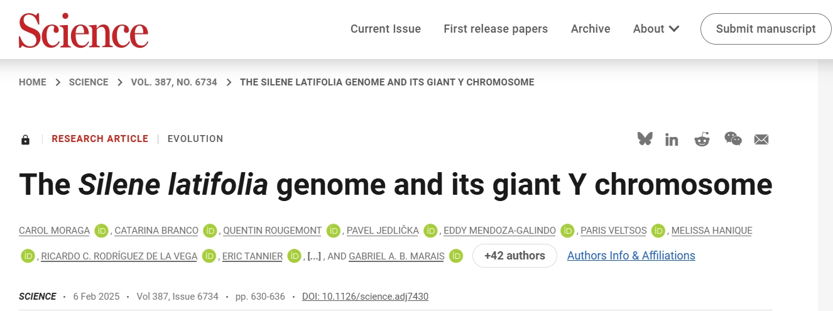Share article on Bluesky butterfly icon
Viewport: 833px width, 311px height.
pos(645,139)
